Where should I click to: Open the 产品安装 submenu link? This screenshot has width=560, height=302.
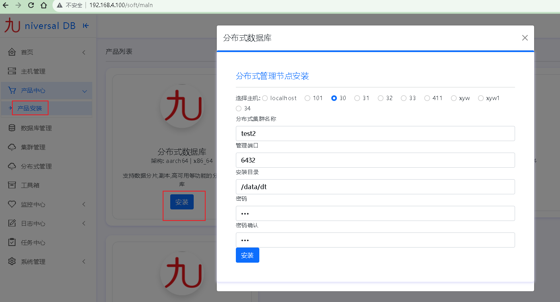29,108
